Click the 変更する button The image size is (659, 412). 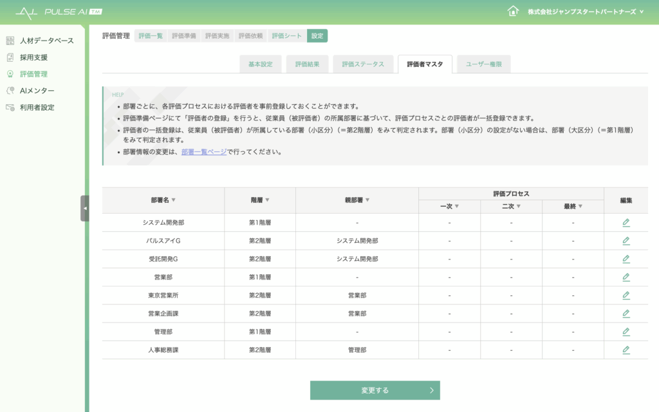pos(375,390)
